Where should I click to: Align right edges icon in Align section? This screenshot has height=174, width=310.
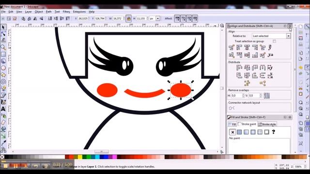(255, 47)
